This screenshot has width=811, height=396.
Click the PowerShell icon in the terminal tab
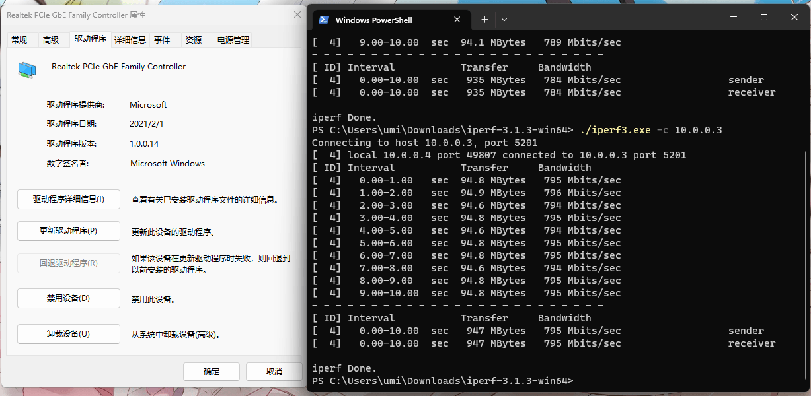pos(324,20)
